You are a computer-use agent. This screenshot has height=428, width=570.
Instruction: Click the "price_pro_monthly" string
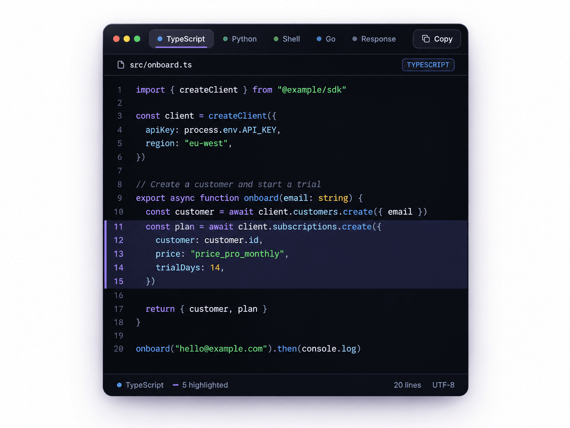click(x=237, y=254)
